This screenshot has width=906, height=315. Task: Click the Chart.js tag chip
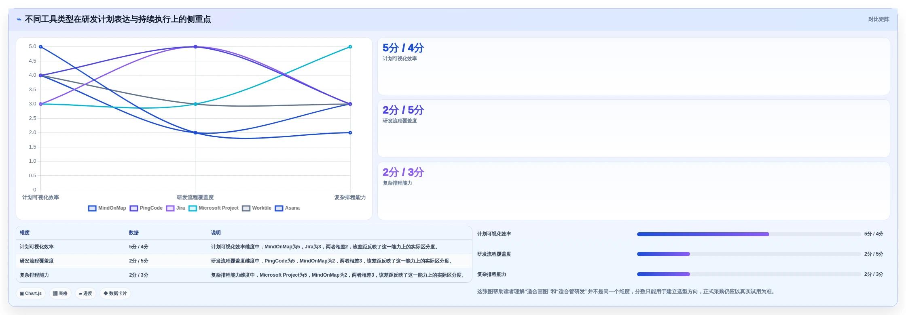31,294
